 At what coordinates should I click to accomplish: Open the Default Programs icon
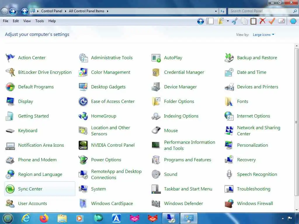tap(10, 87)
